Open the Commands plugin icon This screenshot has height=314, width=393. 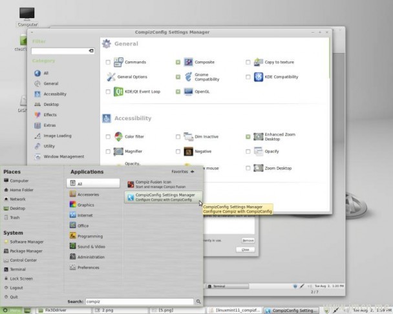click(x=118, y=62)
